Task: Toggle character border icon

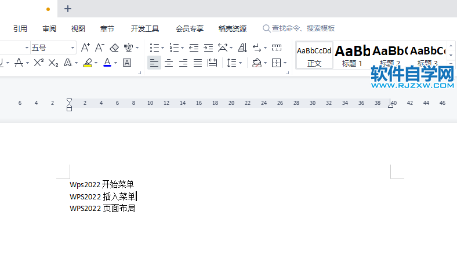Action: tap(127, 63)
